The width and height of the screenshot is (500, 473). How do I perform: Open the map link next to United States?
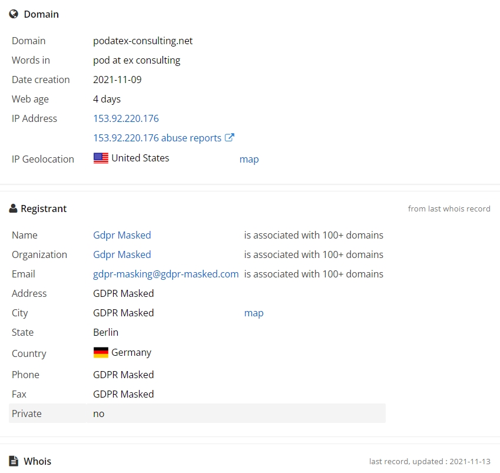coord(249,159)
